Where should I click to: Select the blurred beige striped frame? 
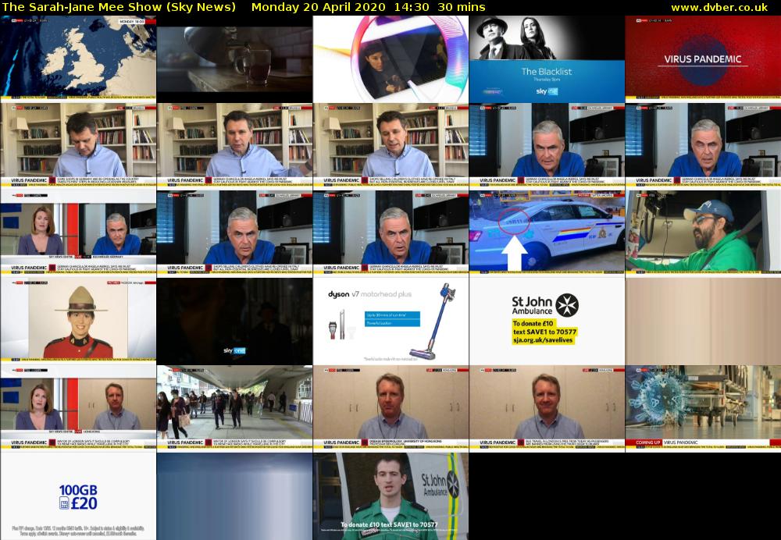(x=703, y=321)
